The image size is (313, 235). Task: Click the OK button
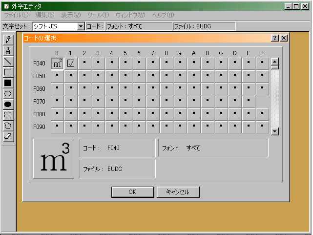[x=132, y=192]
